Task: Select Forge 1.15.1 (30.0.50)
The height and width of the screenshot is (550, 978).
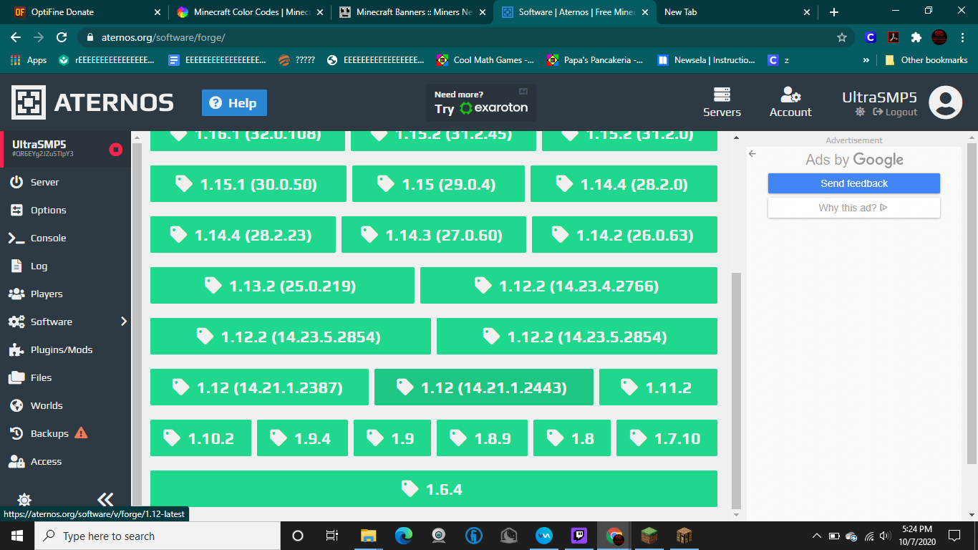Action: coord(248,184)
